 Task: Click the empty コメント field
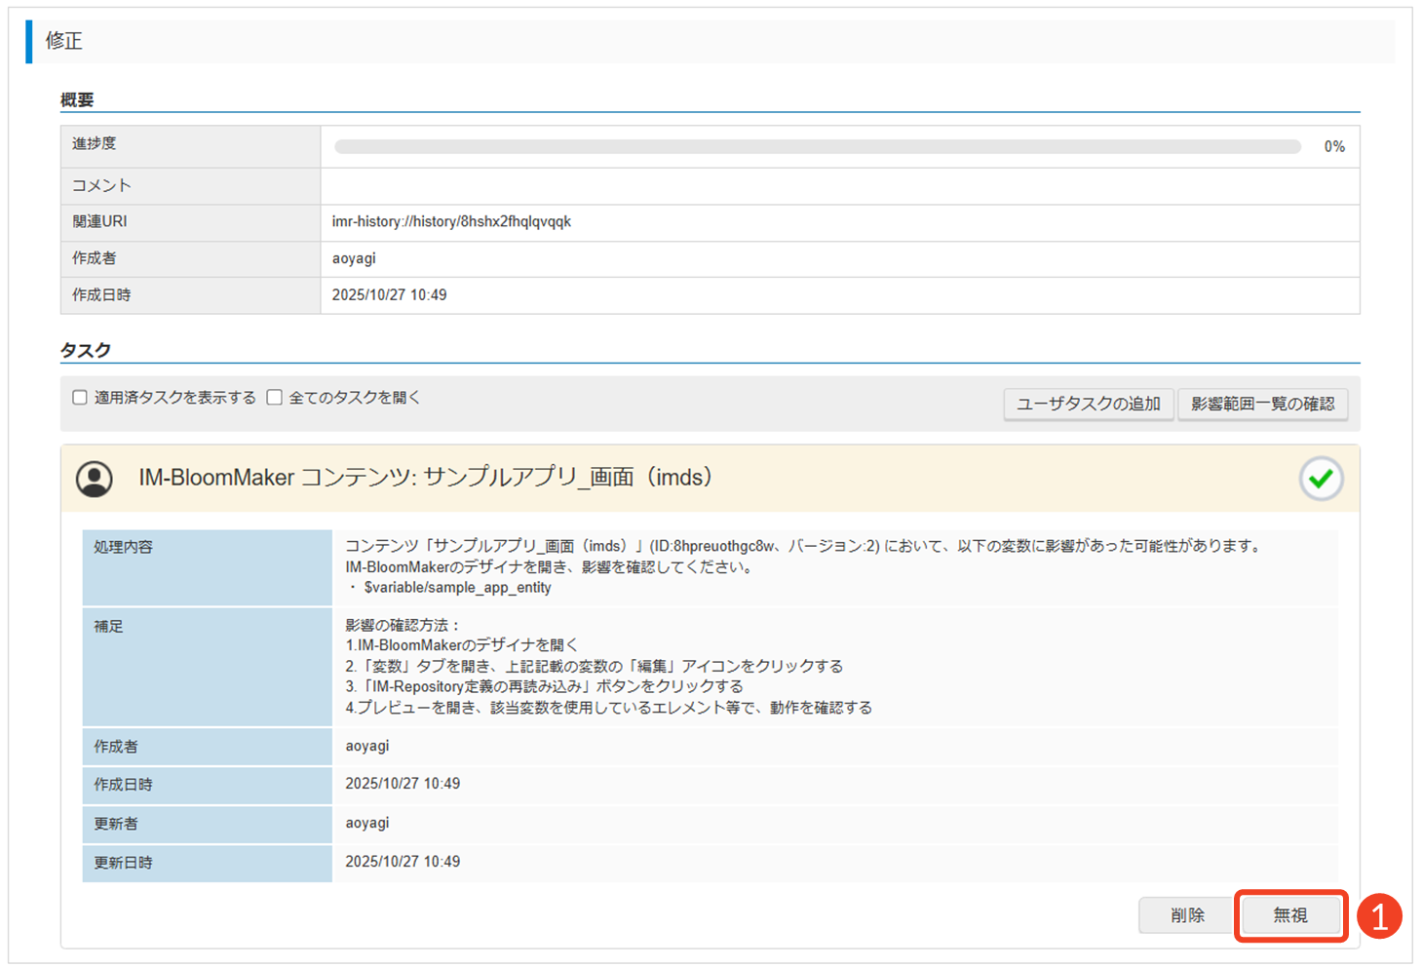[838, 185]
